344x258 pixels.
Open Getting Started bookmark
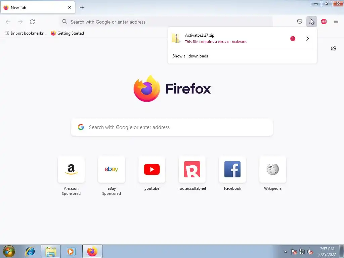coord(67,33)
